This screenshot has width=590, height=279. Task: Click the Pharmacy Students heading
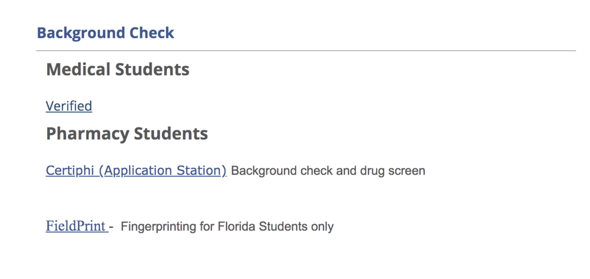(127, 134)
